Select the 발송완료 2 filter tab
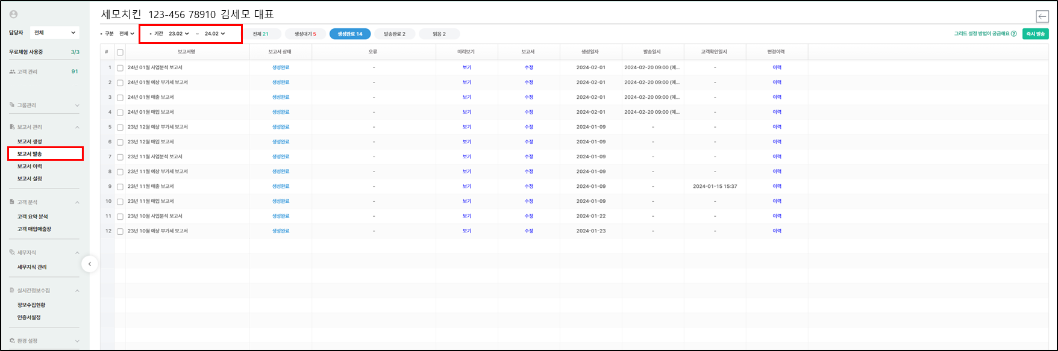The width and height of the screenshot is (1058, 351). pyautogui.click(x=395, y=34)
